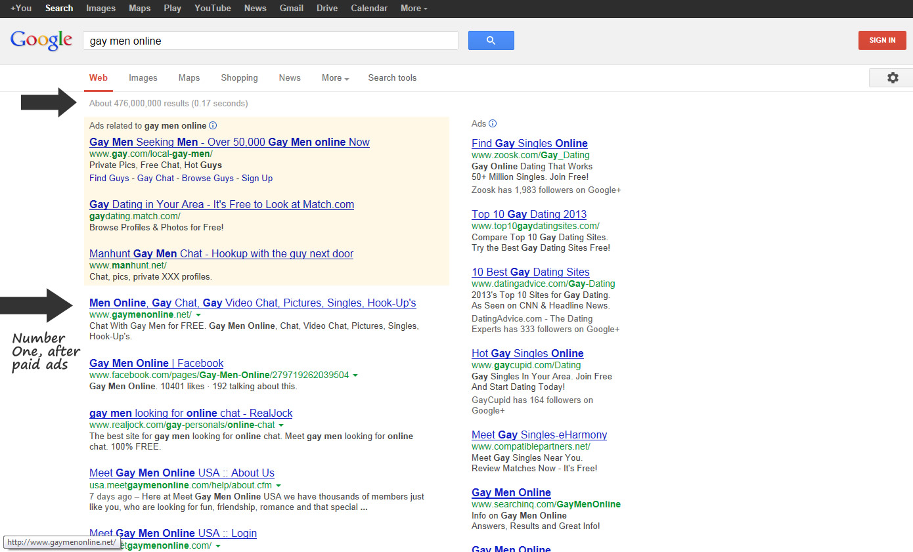Expand arrow beside RealJock result URL

(x=281, y=425)
